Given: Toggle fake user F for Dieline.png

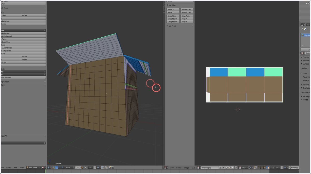Looking at the screenshot, I should click(x=224, y=168).
